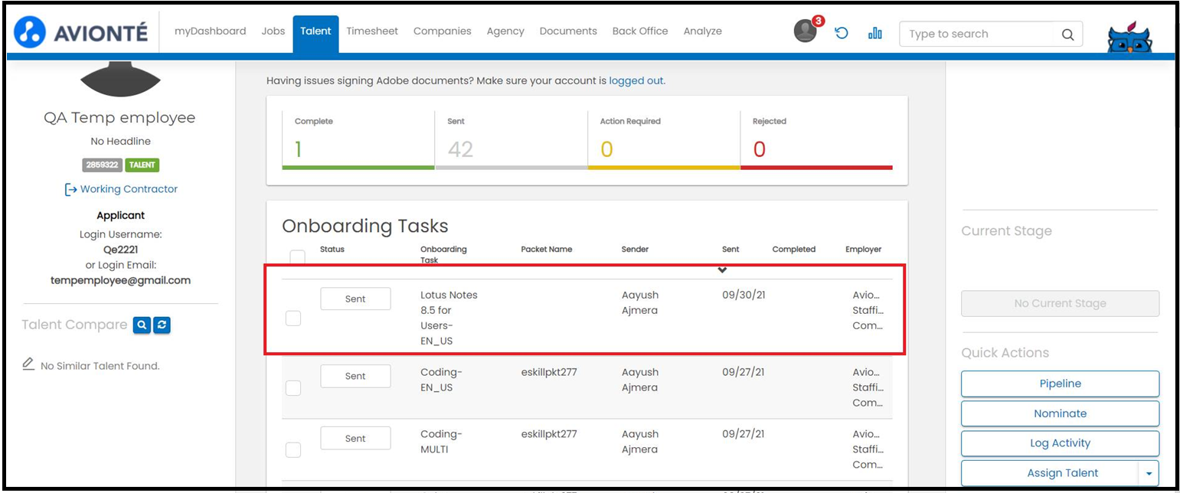Click the circular arrow history icon
The image size is (1180, 493).
[x=842, y=33]
